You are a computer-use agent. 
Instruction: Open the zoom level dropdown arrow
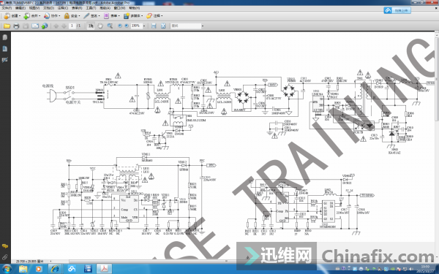[144, 26]
